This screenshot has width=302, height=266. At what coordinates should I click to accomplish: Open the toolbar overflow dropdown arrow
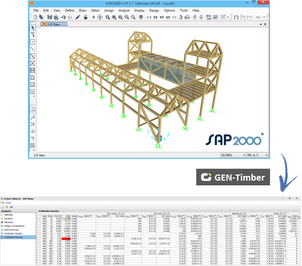[264, 17]
